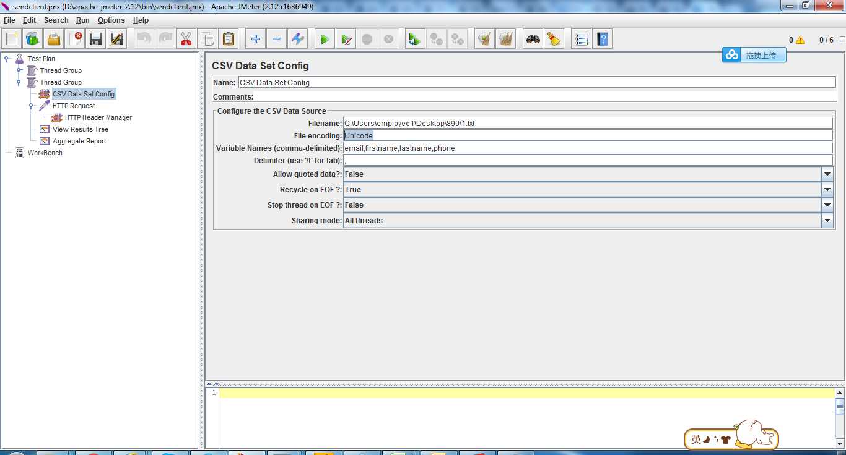The image size is (846, 455).
Task: Click the Cut scissors icon
Action: [186, 39]
